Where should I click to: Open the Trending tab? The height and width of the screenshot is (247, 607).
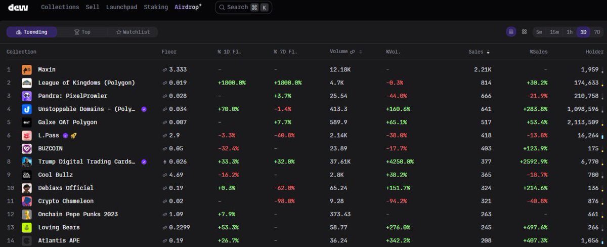[32, 32]
